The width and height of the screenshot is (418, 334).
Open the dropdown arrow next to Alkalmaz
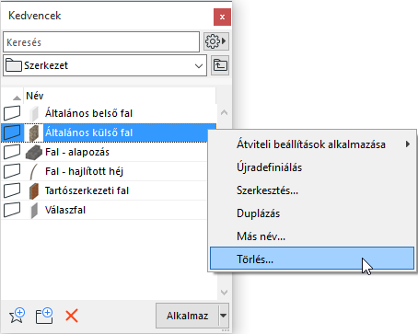[224, 316]
